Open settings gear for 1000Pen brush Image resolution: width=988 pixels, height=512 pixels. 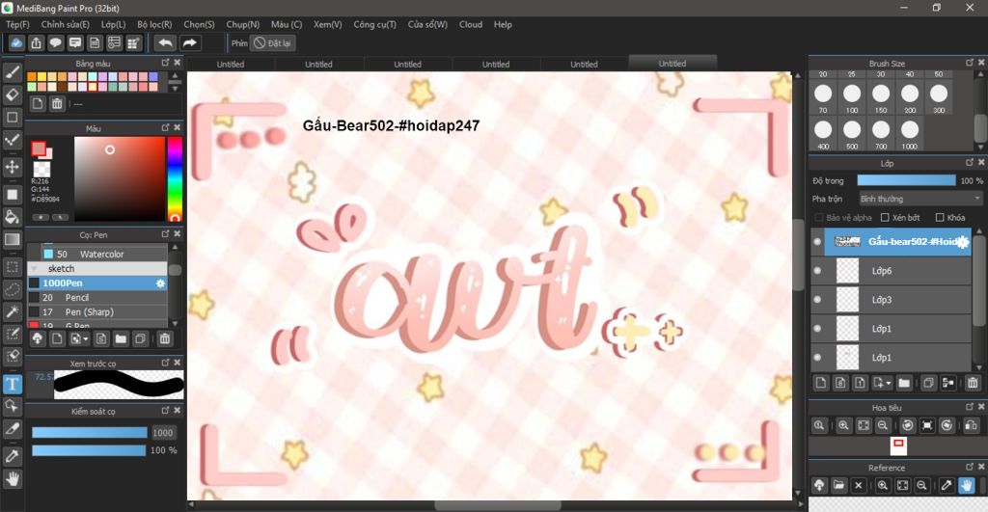[161, 283]
